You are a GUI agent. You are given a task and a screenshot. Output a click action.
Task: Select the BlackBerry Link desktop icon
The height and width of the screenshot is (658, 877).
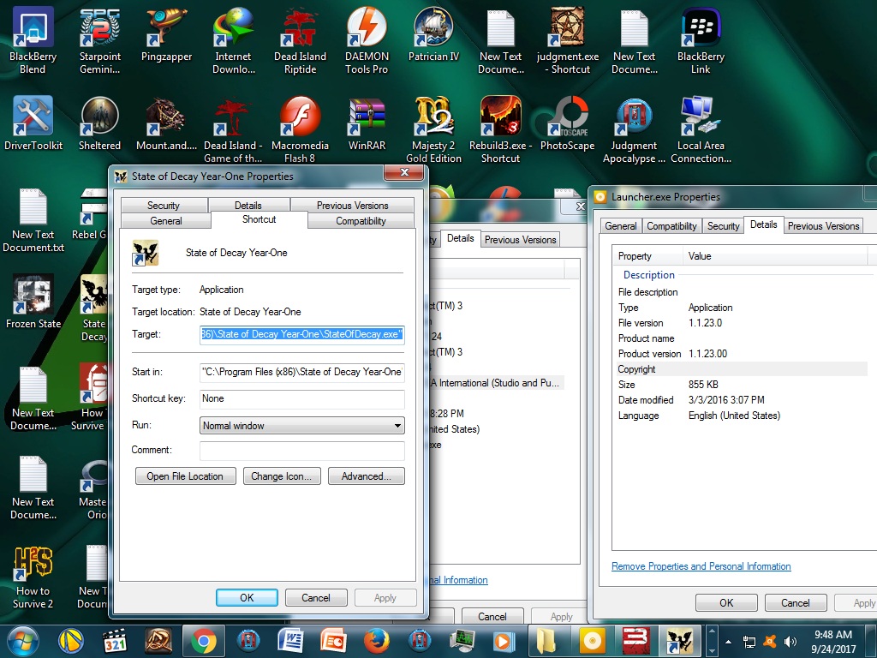tap(701, 41)
